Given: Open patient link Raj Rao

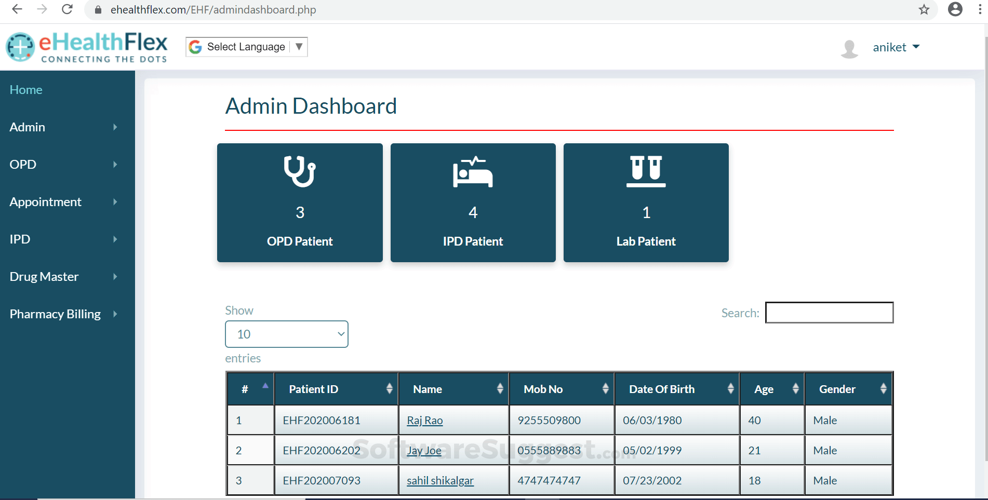Looking at the screenshot, I should (424, 420).
